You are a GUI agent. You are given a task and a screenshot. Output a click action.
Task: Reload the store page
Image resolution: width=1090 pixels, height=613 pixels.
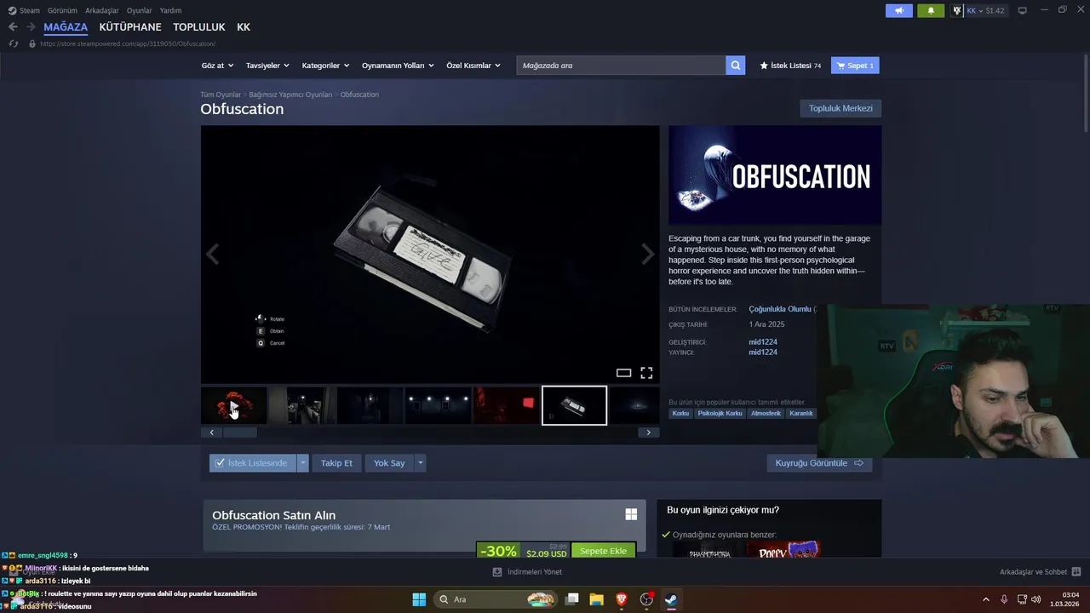14,43
